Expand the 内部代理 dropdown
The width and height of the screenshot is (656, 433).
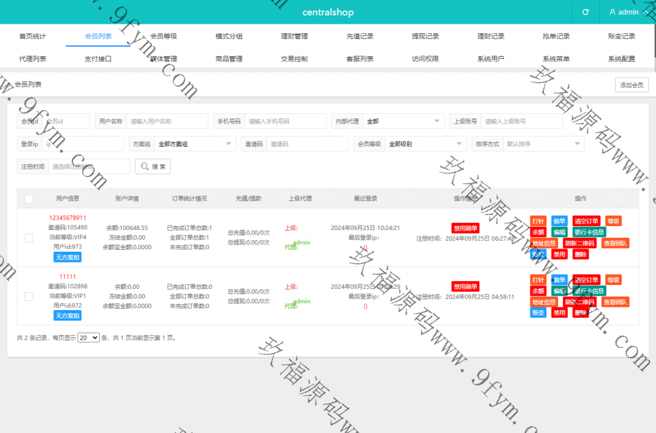point(403,121)
